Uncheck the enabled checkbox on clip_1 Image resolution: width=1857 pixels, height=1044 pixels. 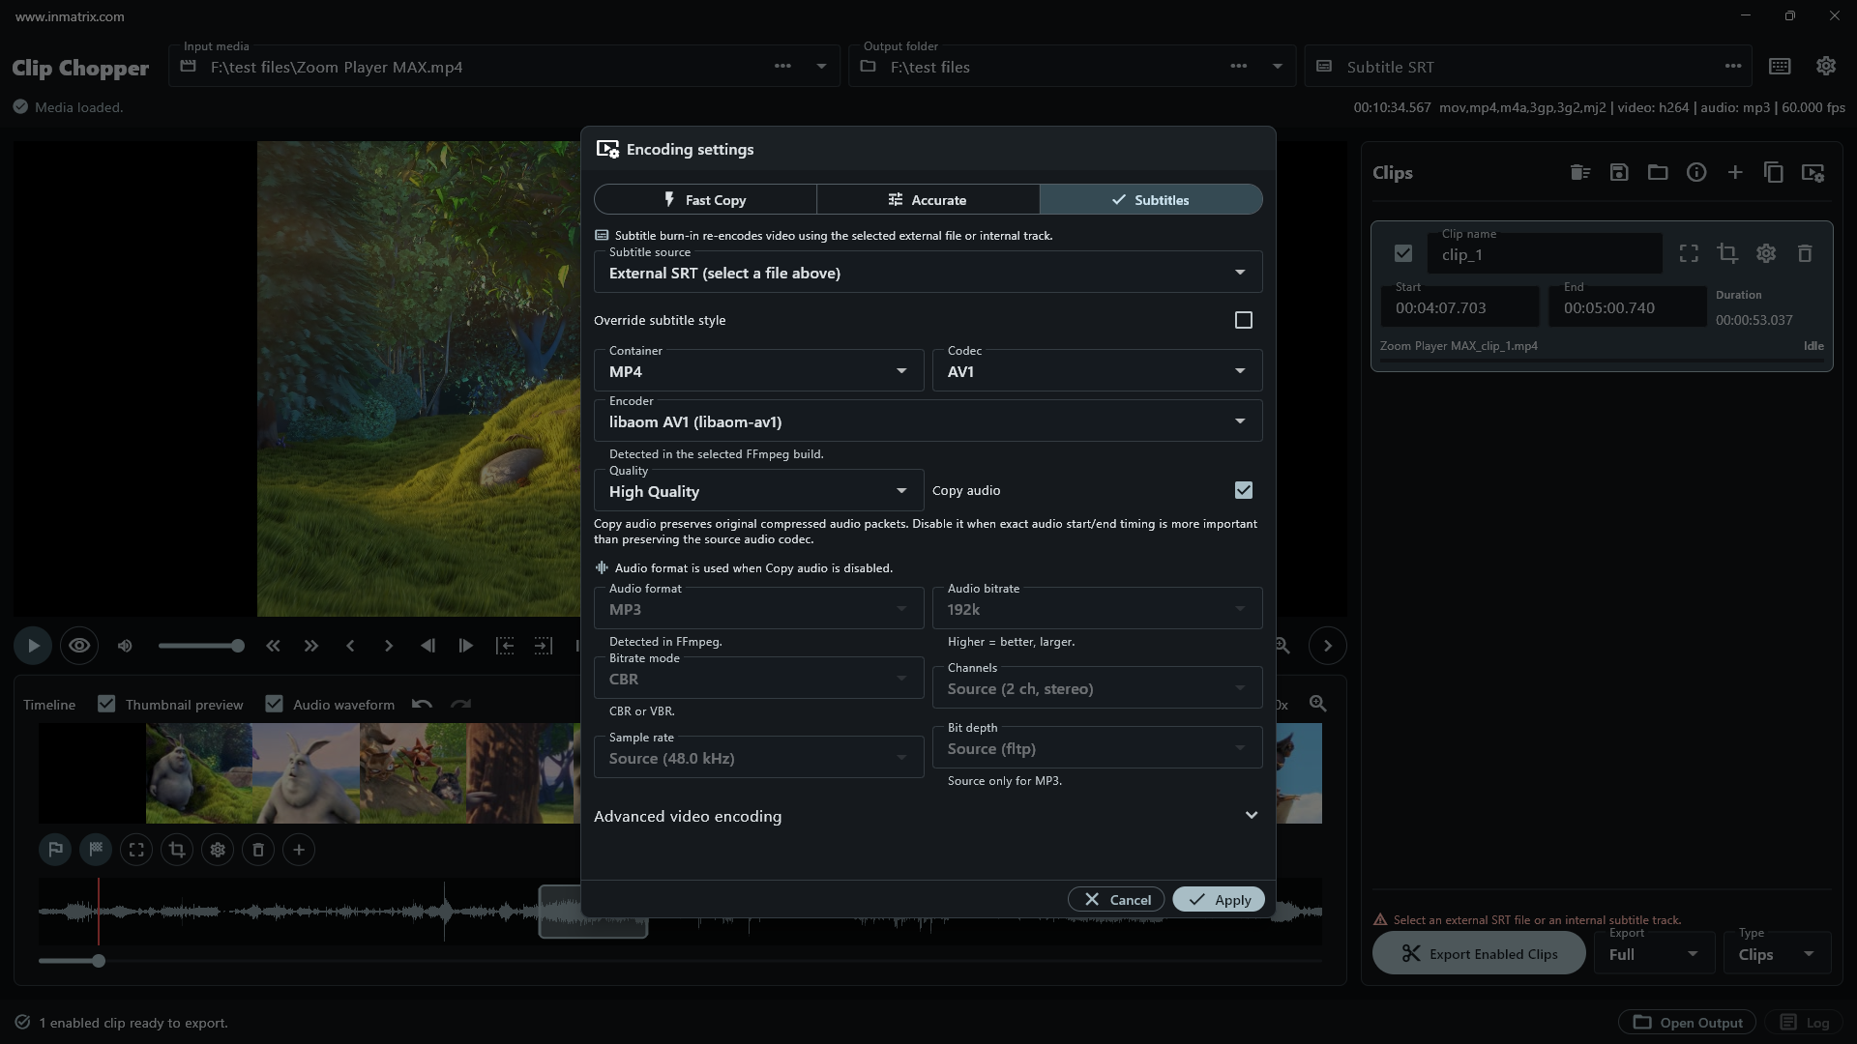tap(1403, 253)
